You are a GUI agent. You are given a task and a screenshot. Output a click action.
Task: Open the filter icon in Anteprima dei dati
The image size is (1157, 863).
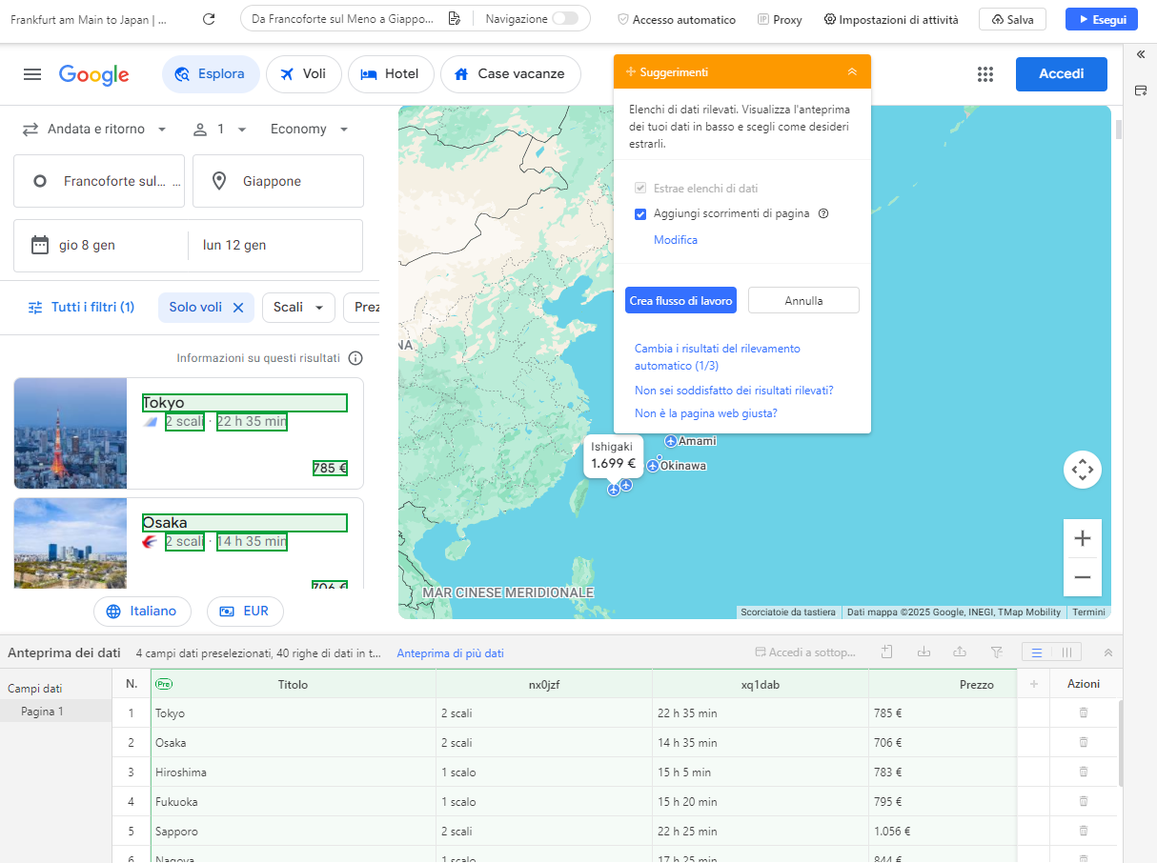click(x=998, y=652)
